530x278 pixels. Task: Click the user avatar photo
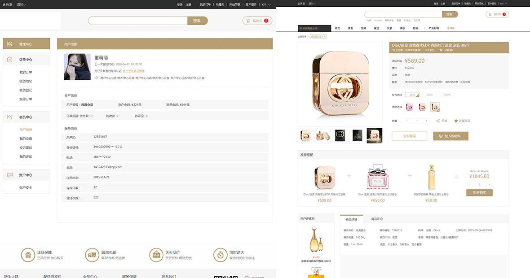click(x=77, y=67)
